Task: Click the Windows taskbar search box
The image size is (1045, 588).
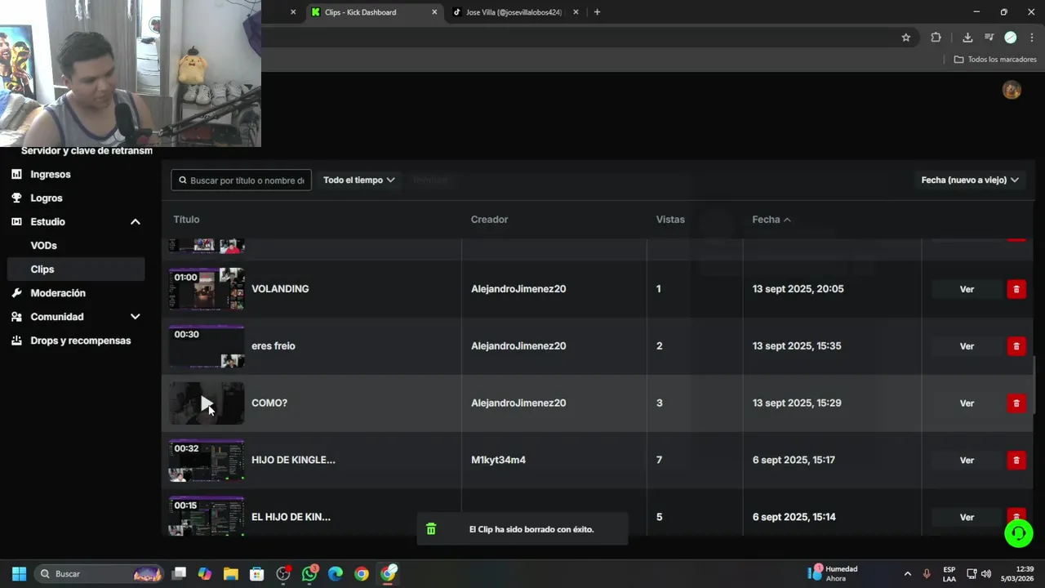Action: click(x=100, y=573)
